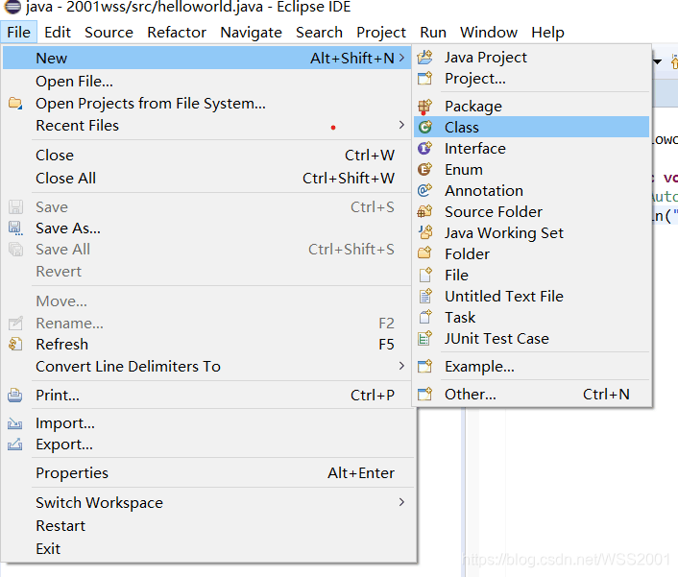This screenshot has height=577, width=678.
Task: Click the Ctrl+W shortcut label
Action: (x=370, y=156)
